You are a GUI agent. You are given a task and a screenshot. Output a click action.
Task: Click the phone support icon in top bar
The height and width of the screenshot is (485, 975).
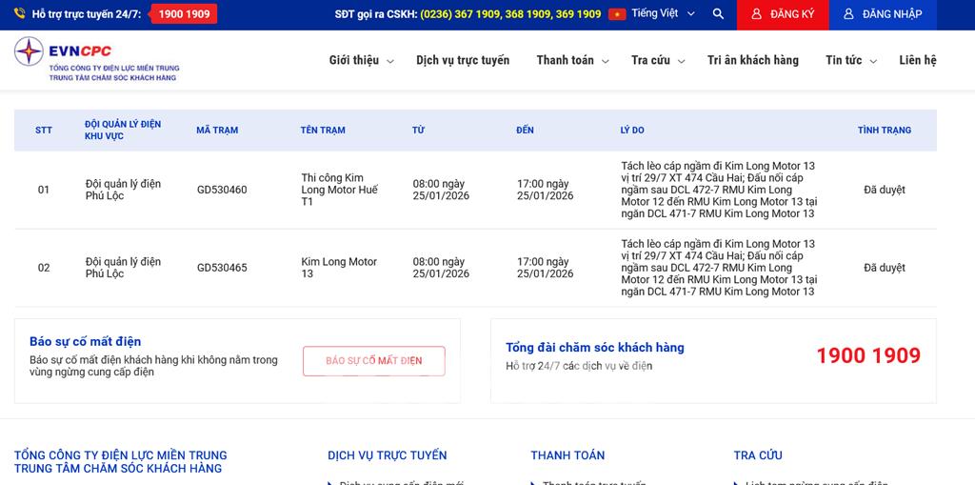(x=19, y=14)
